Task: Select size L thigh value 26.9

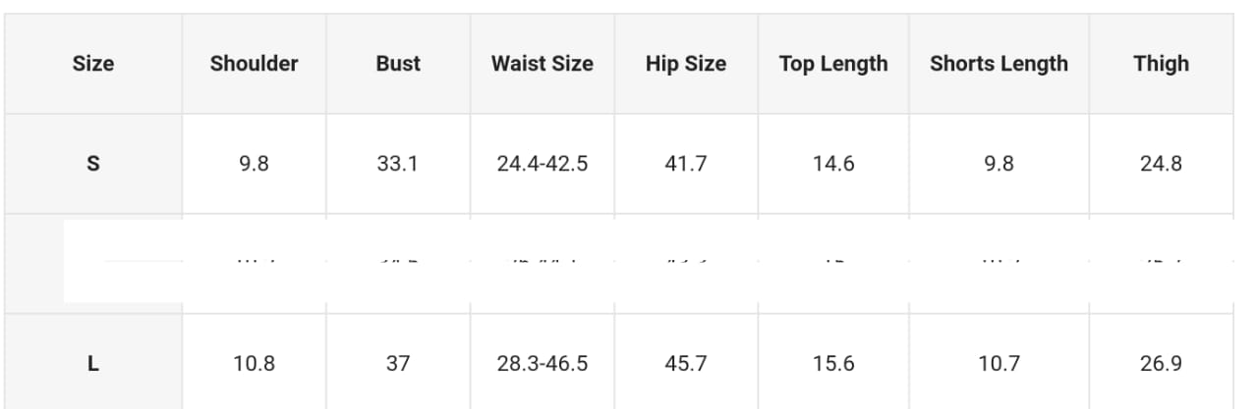Action: tap(1161, 364)
